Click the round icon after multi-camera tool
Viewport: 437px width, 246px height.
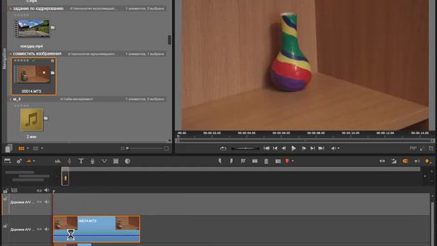tap(128, 161)
